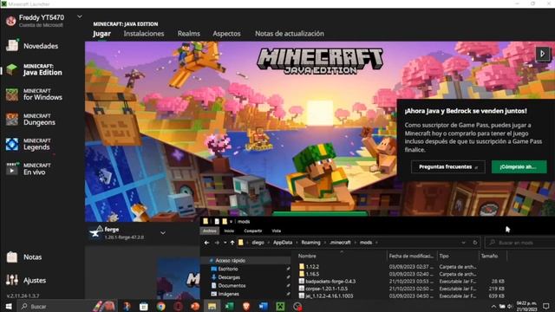The height and width of the screenshot is (312, 555).
Task: Sort files by Nombre column header
Action: (x=307, y=257)
